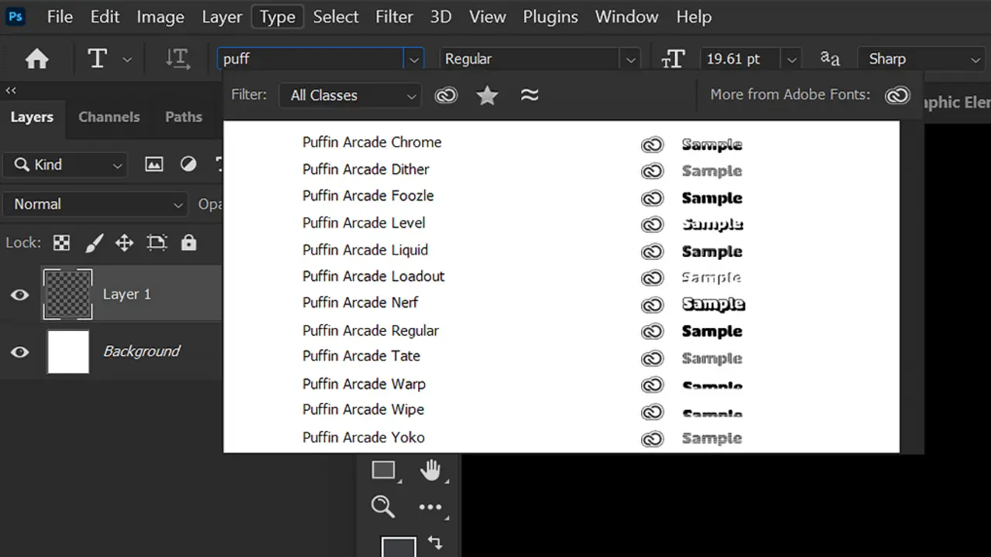This screenshot has height=557, width=991.
Task: Select the Hand tool
Action: click(430, 470)
